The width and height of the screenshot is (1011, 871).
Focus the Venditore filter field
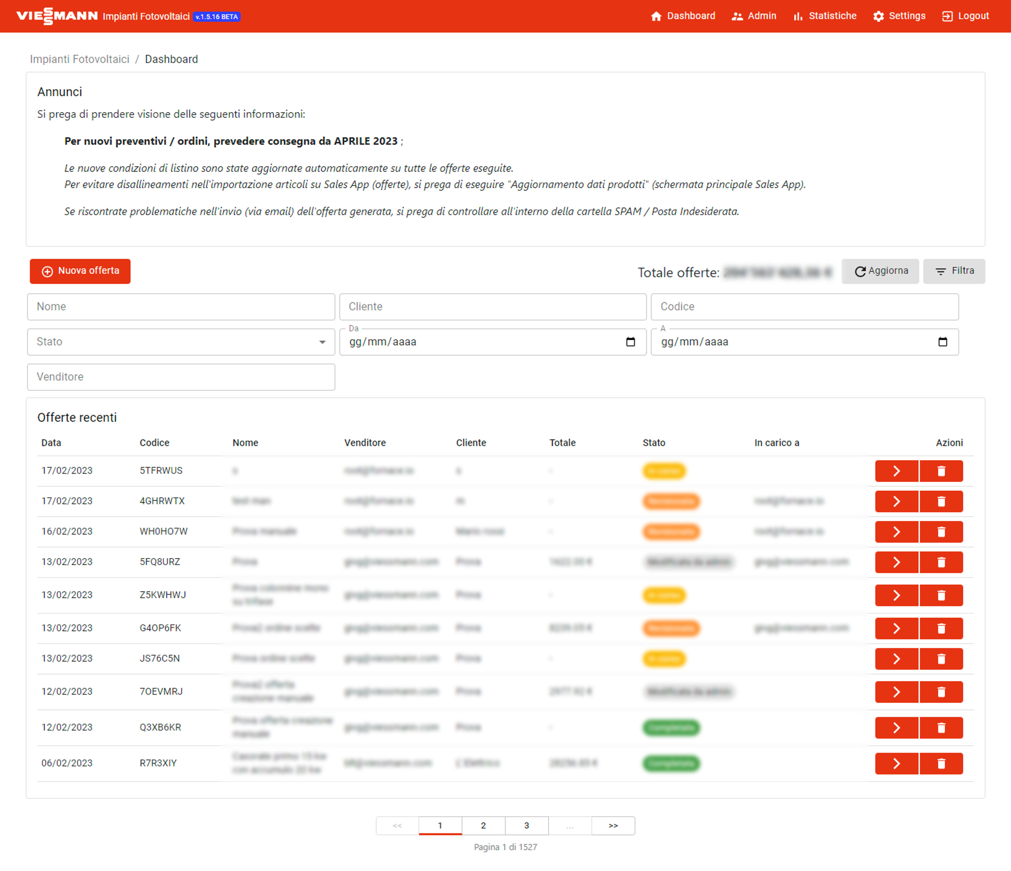181,377
